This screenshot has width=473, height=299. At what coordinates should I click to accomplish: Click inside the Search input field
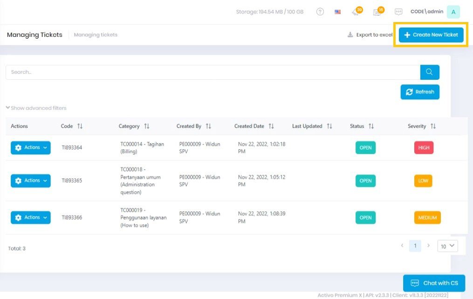point(186,72)
